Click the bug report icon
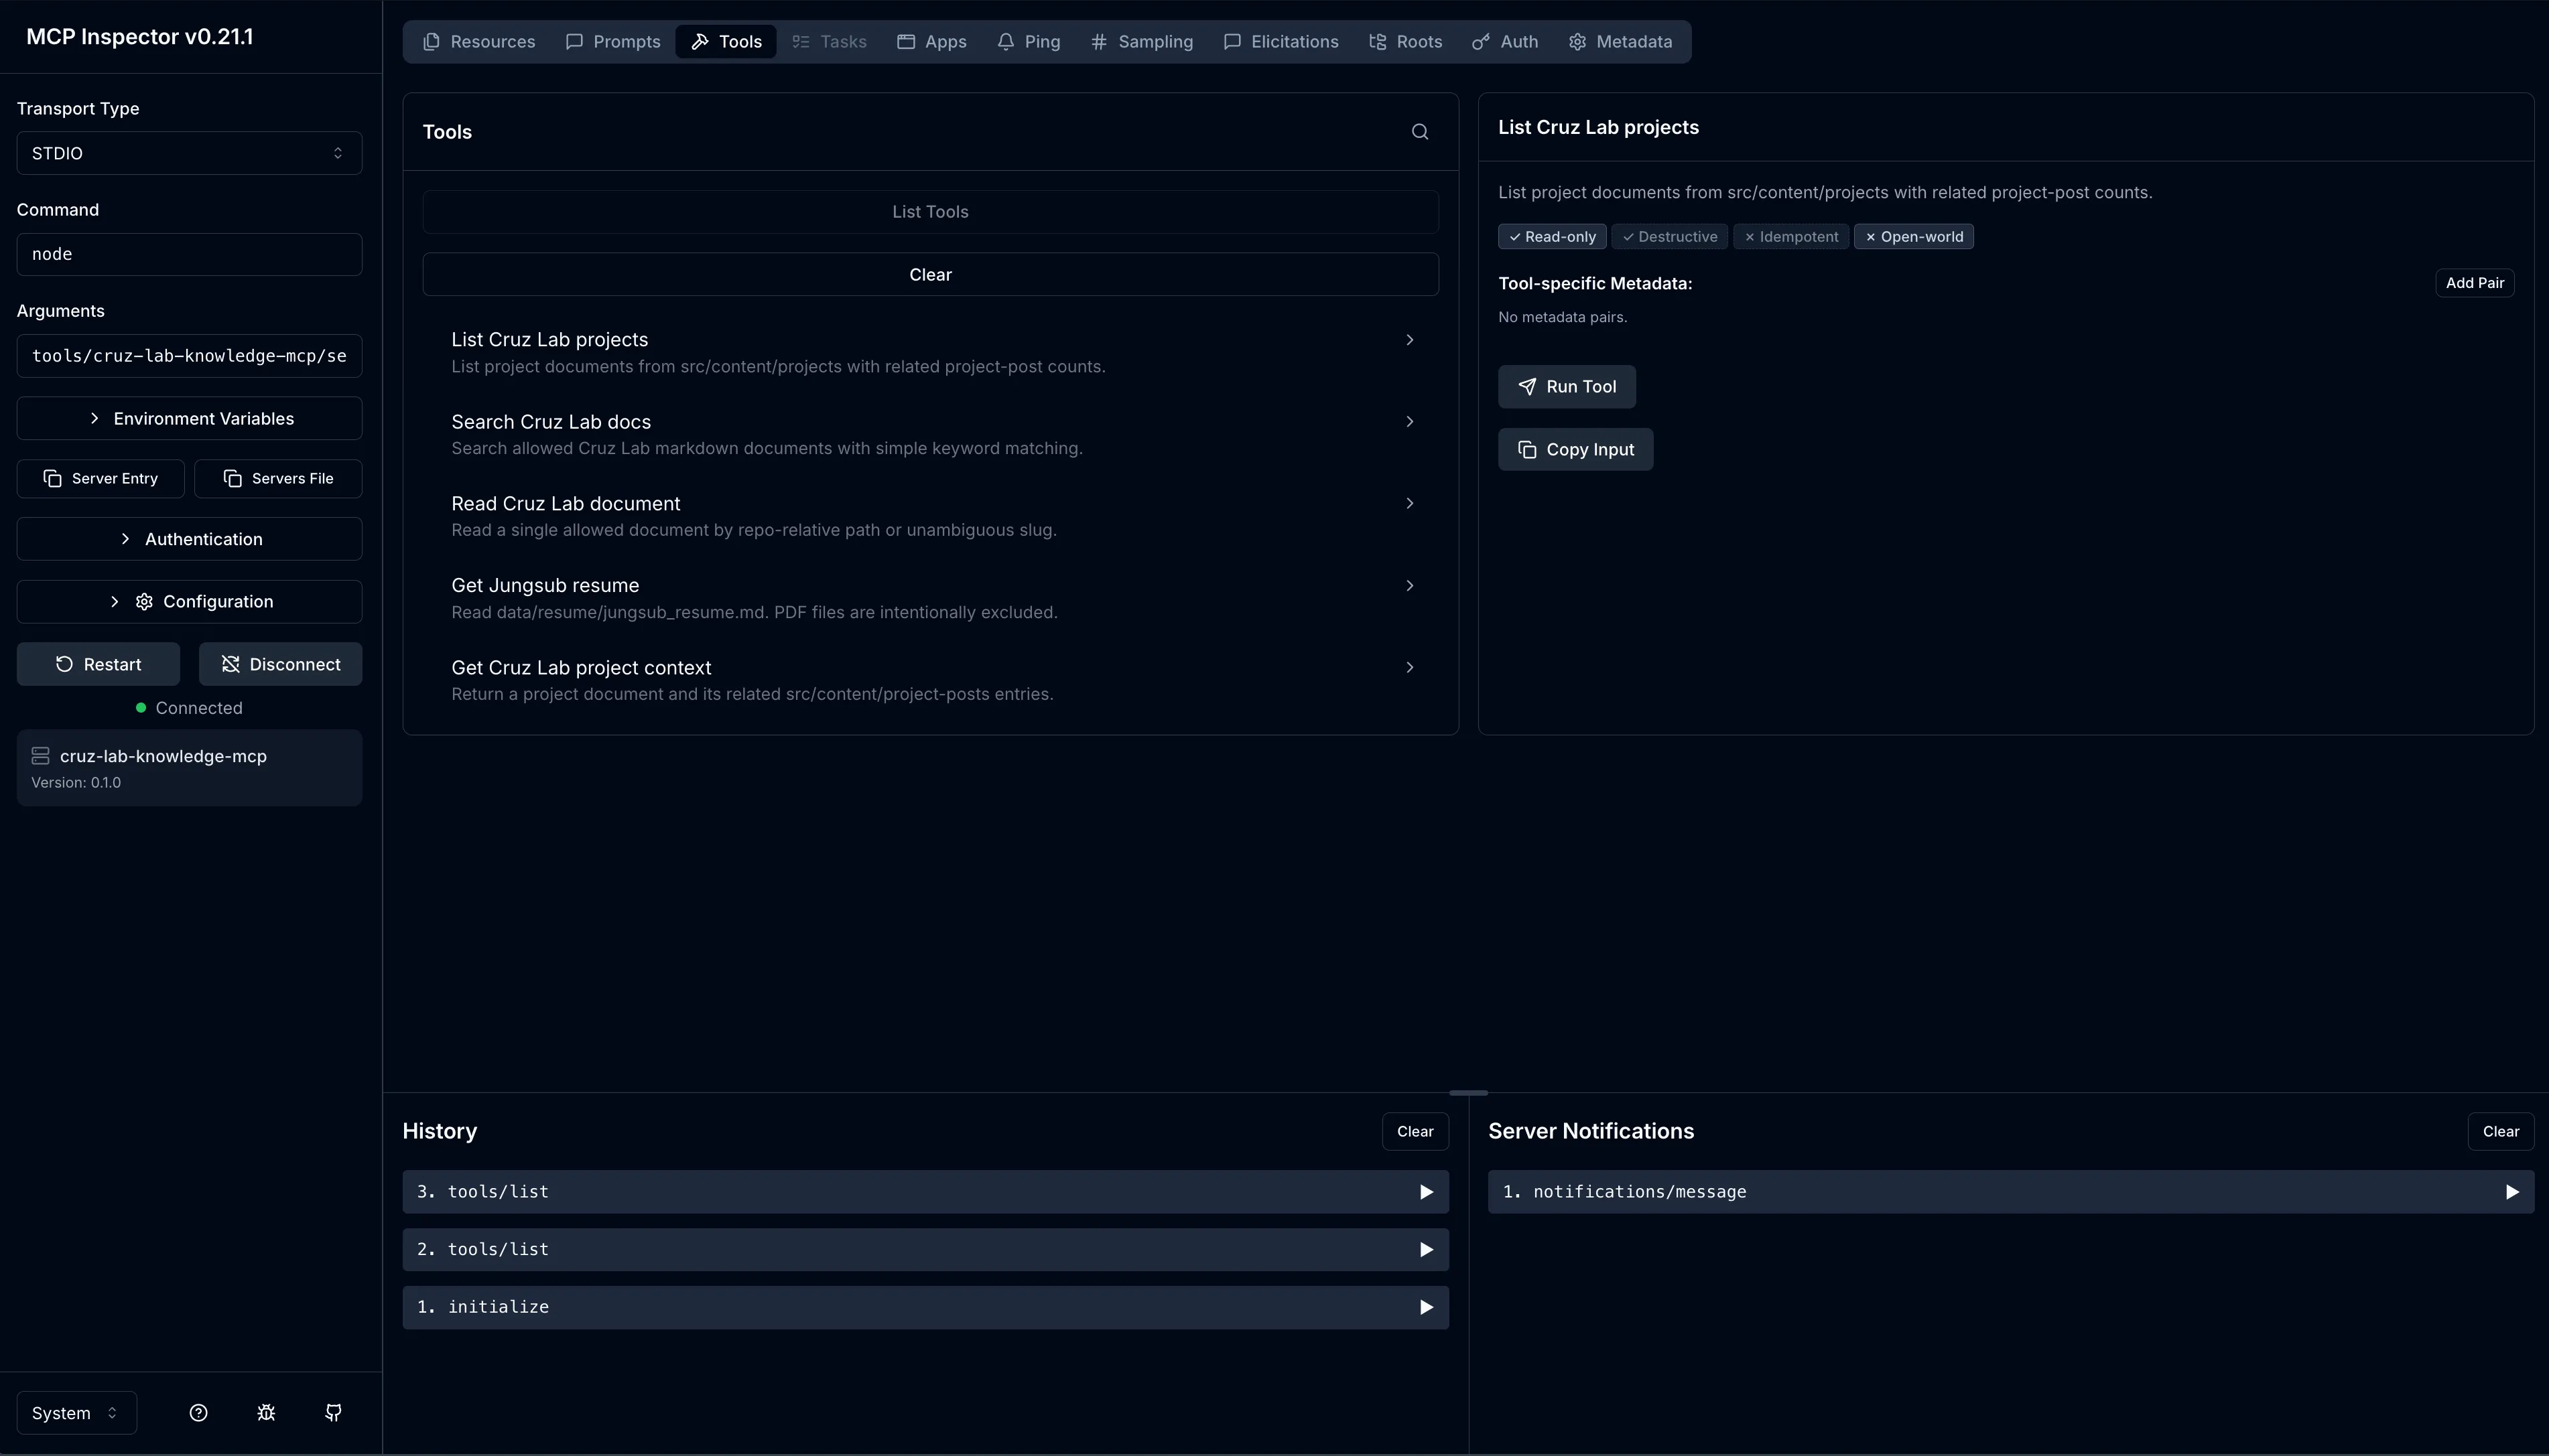The height and width of the screenshot is (1456, 2549). (266, 1413)
